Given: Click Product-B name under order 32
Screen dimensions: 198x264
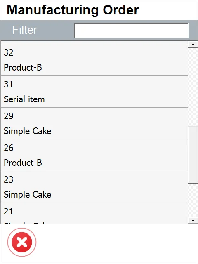Looking at the screenshot, I should tap(23, 68).
